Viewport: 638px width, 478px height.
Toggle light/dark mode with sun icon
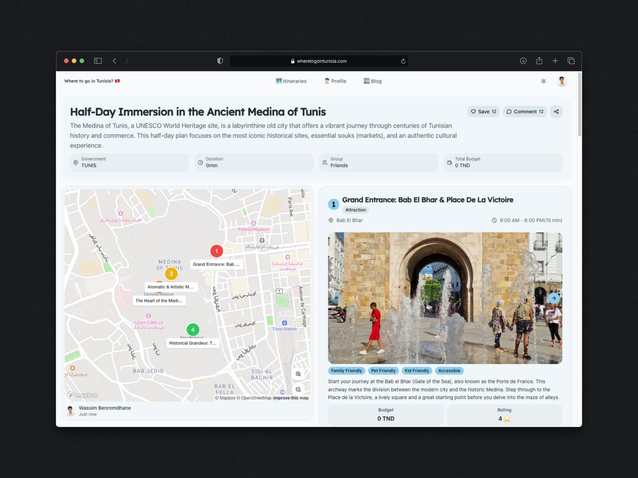tap(544, 81)
